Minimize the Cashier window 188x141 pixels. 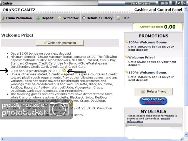tap(174, 3)
